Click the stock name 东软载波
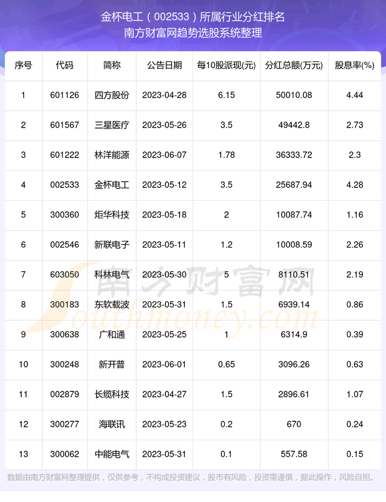386x502 pixels. coord(112,304)
